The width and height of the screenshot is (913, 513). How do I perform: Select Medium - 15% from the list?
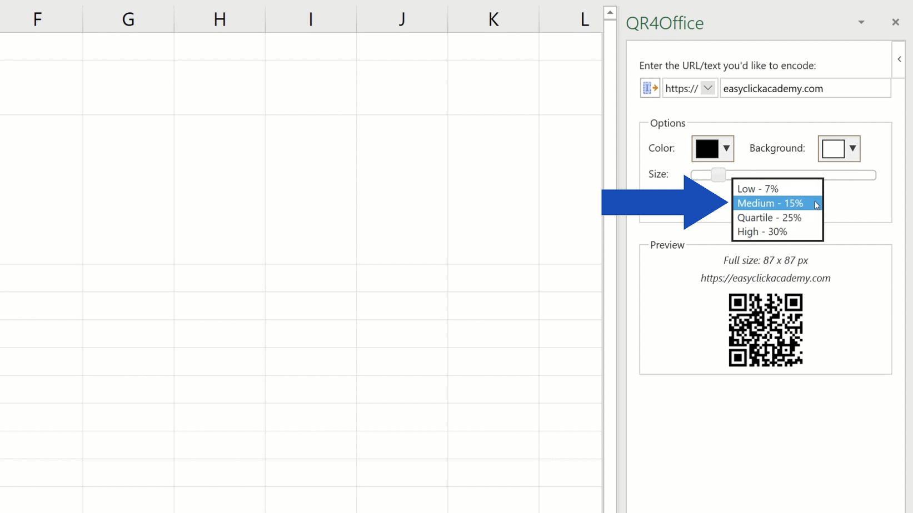click(x=770, y=203)
